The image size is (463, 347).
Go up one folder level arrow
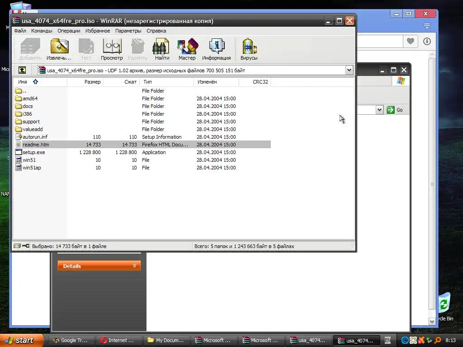tap(22, 70)
